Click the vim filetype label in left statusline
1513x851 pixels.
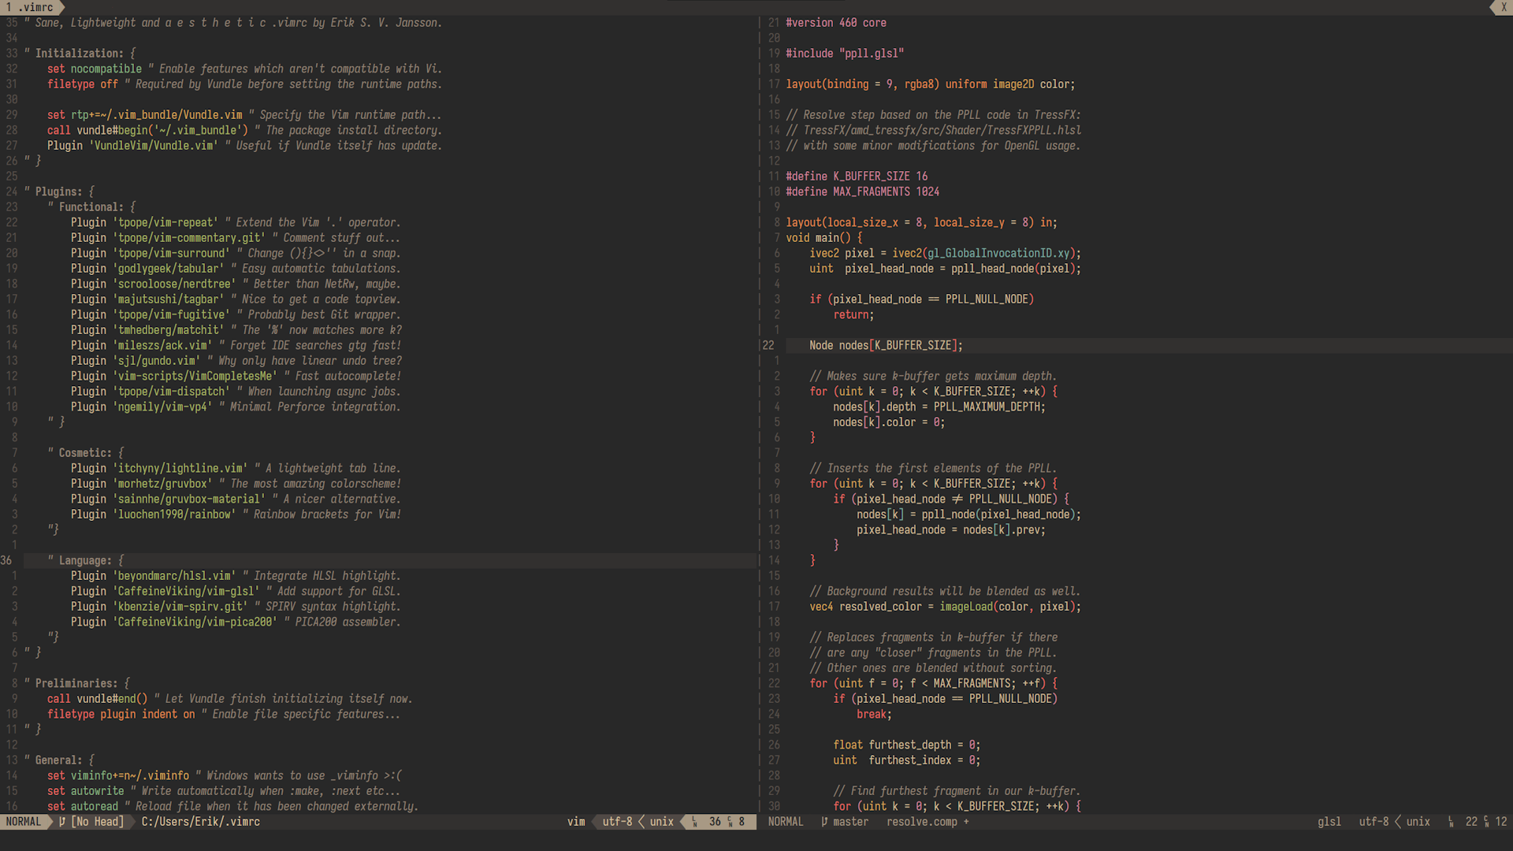click(576, 822)
